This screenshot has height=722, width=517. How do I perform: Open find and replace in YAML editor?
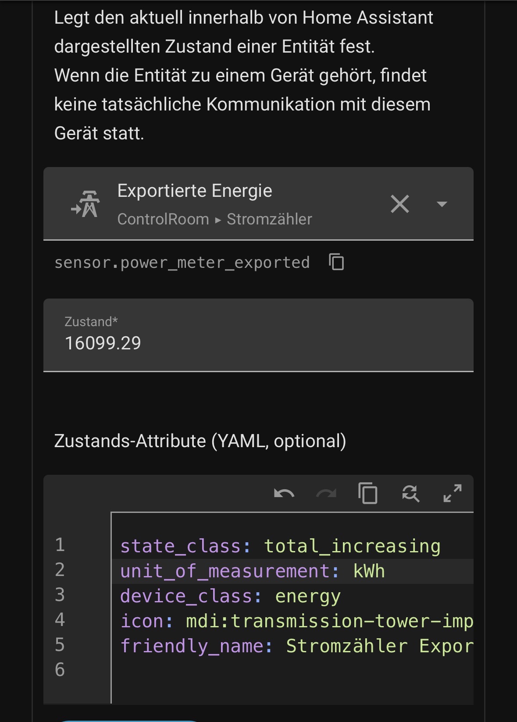(410, 494)
